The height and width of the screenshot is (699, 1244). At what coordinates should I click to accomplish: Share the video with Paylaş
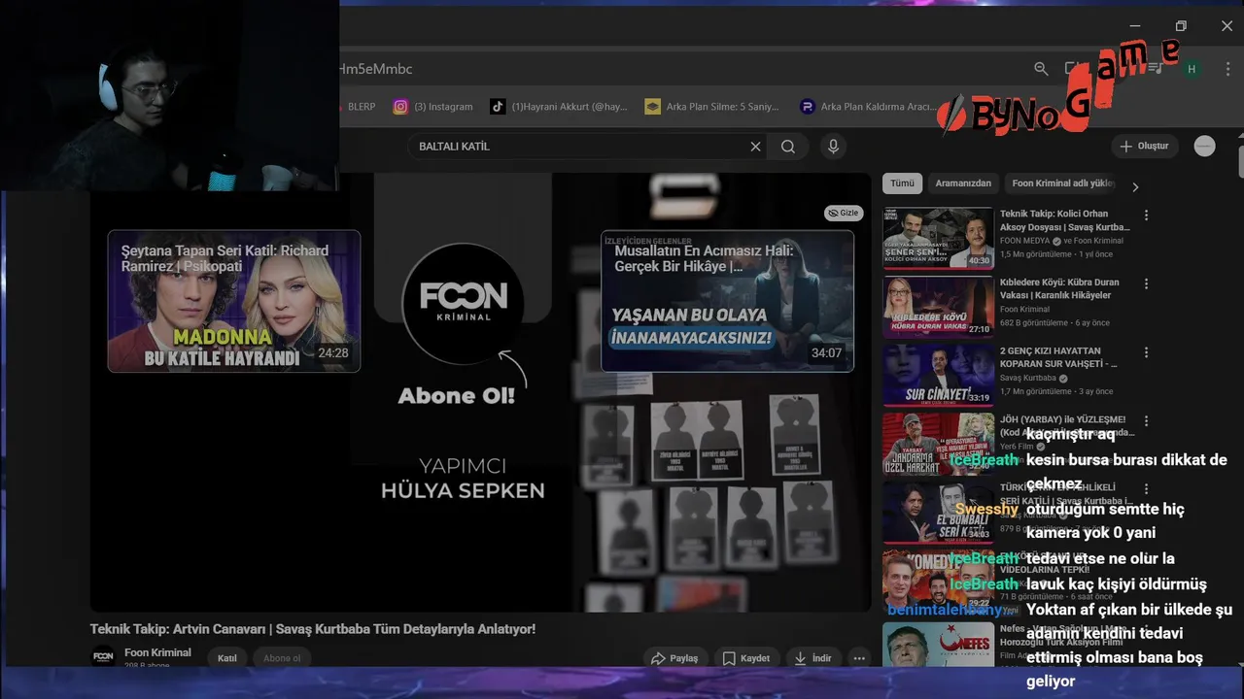click(674, 658)
